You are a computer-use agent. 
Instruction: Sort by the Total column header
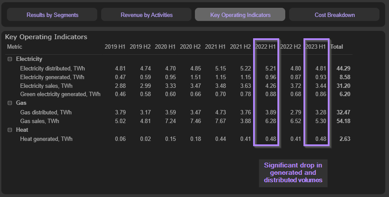tap(336, 47)
